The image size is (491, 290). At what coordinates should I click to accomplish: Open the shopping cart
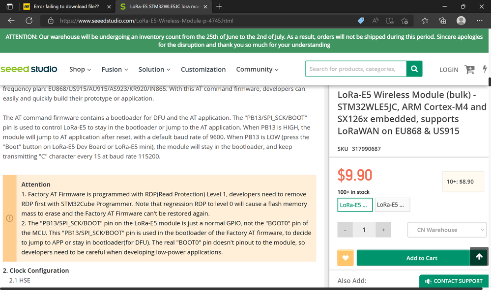[469, 69]
